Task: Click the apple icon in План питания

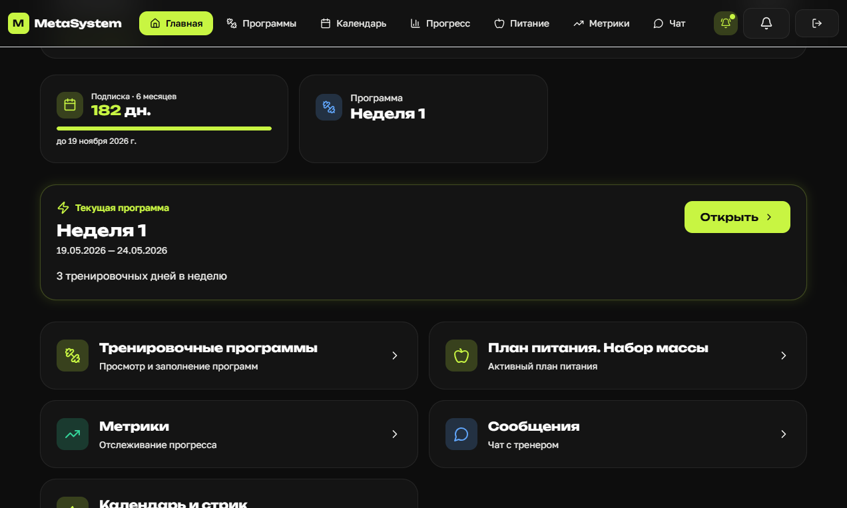Action: click(x=461, y=356)
